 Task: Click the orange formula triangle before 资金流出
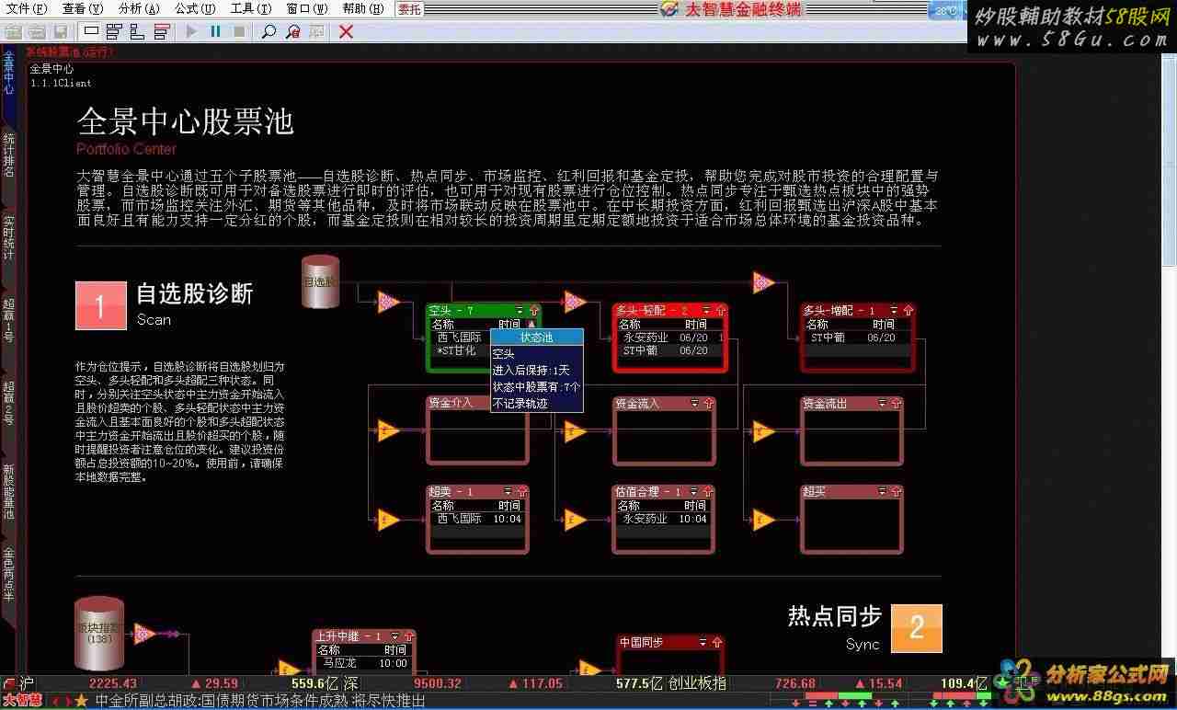pyautogui.click(x=763, y=430)
